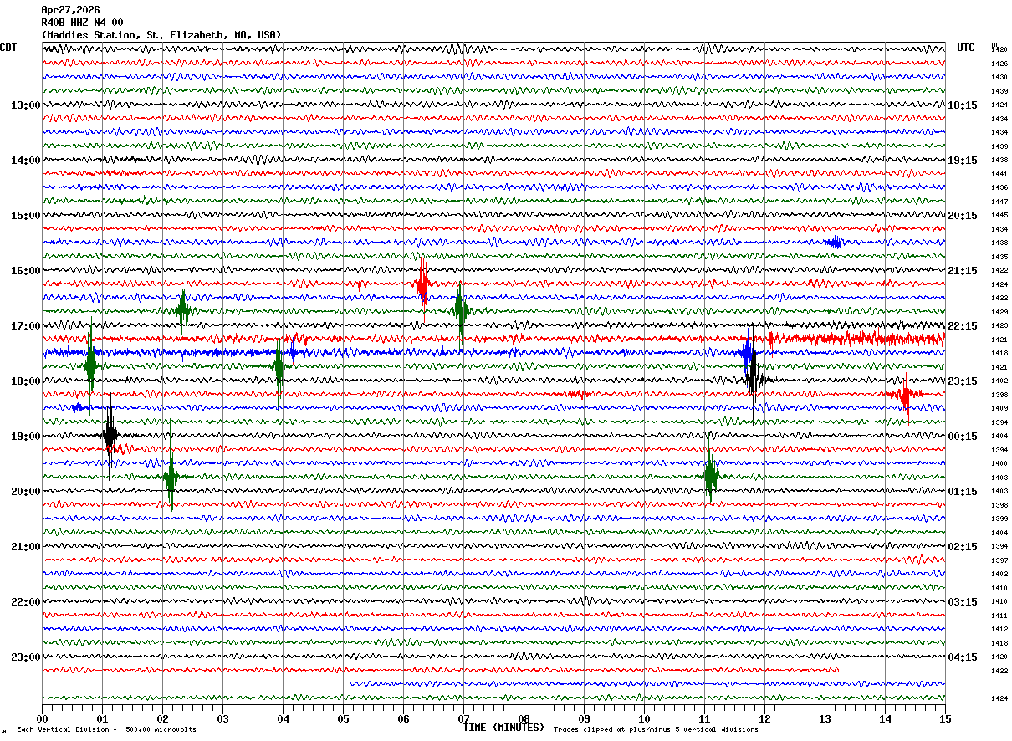Click minute 08 on the time axis

524,718
